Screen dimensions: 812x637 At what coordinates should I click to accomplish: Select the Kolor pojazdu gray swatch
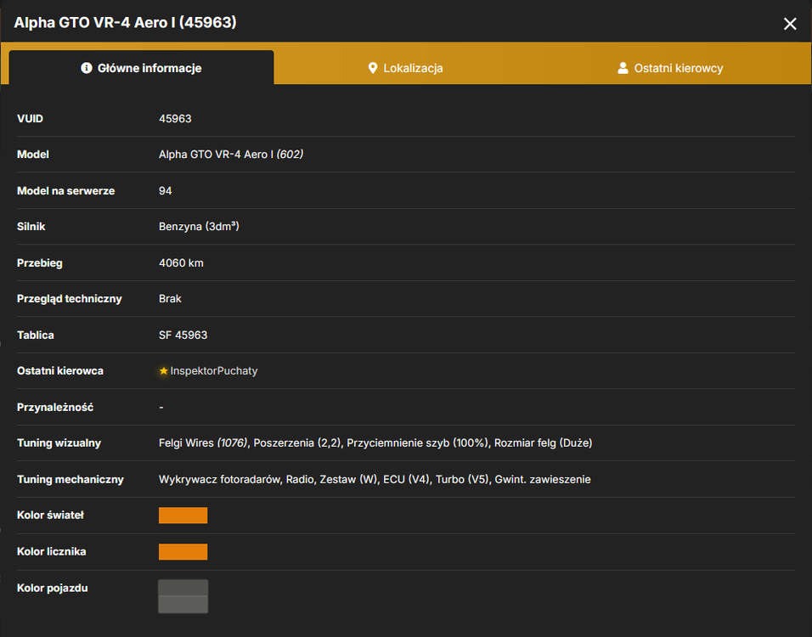click(183, 596)
